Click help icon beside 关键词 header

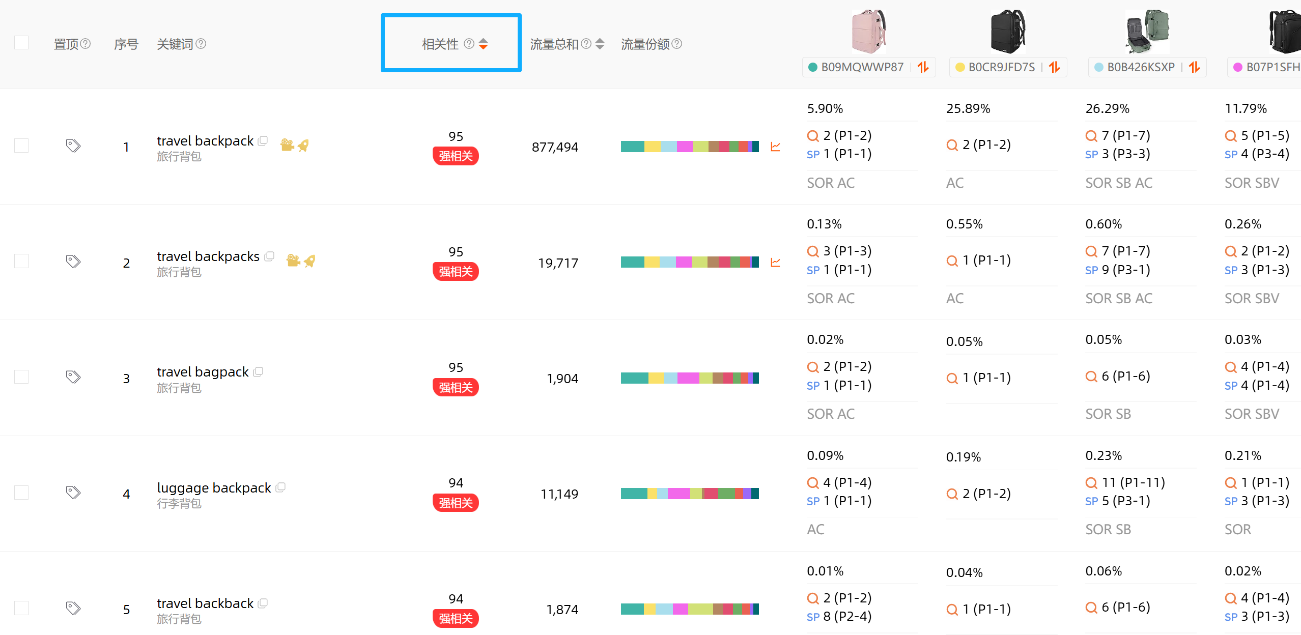pyautogui.click(x=201, y=44)
